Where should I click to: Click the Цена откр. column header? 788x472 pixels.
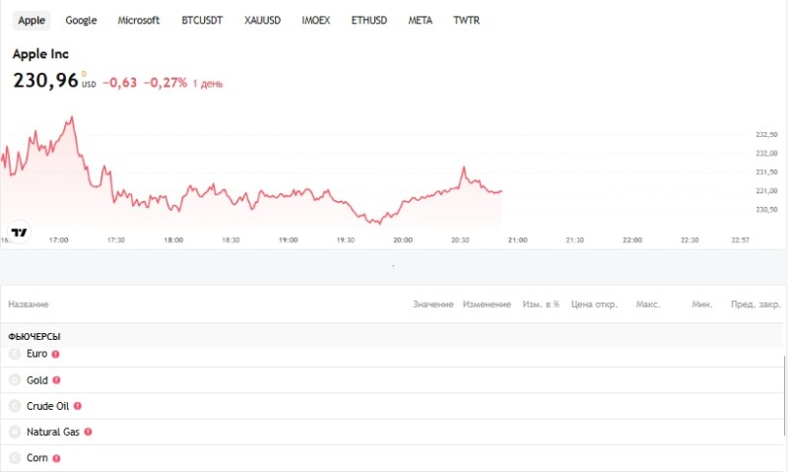pyautogui.click(x=594, y=304)
